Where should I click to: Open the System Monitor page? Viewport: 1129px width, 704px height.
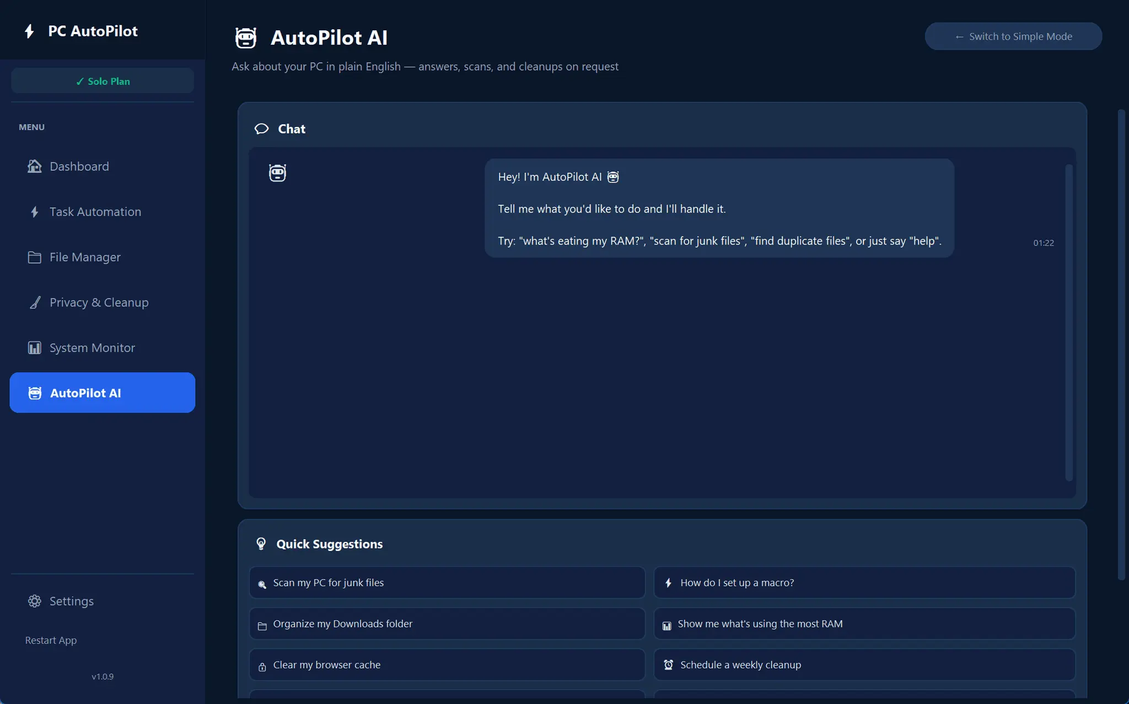click(103, 348)
